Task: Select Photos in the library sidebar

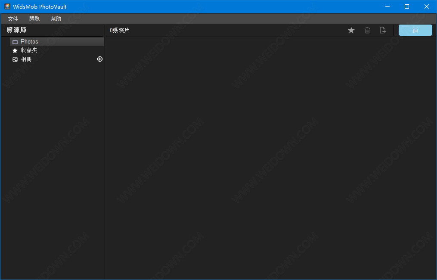Action: point(57,41)
